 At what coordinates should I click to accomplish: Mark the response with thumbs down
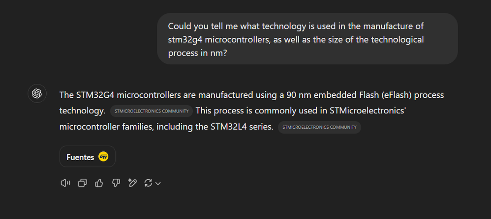click(x=116, y=183)
